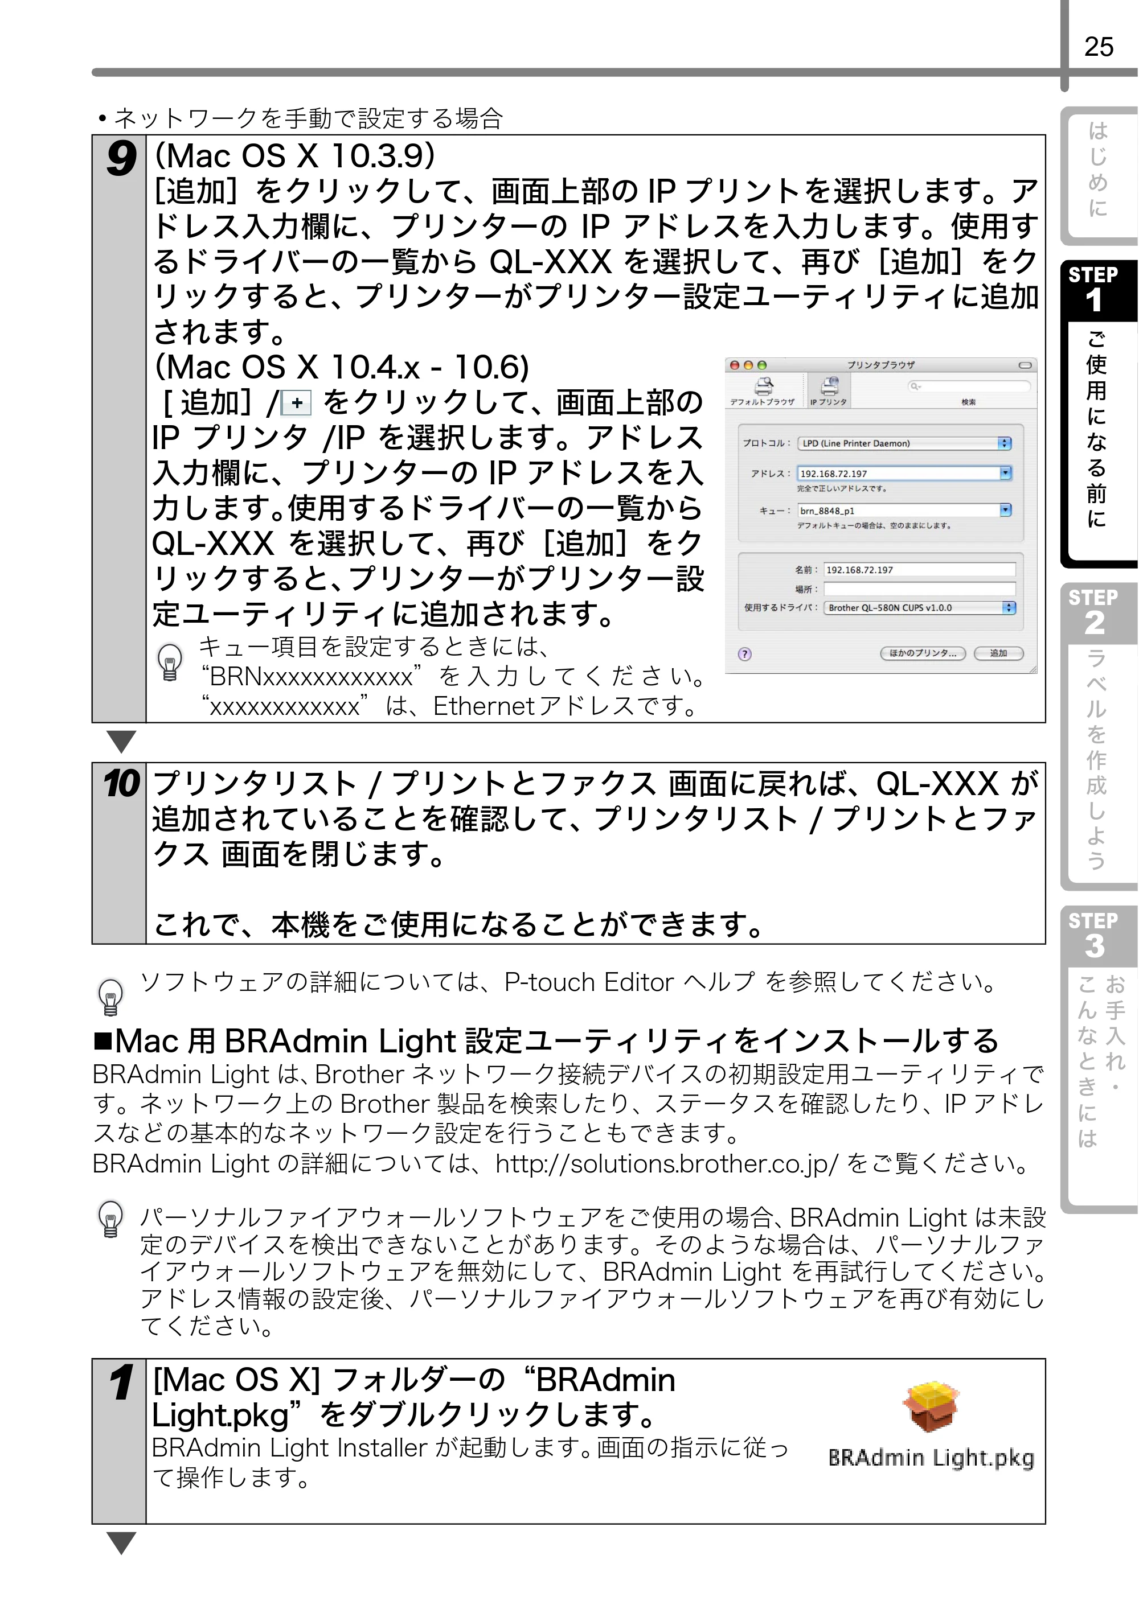This screenshot has width=1139, height=1613.
Task: Click the アドレス input field
Action: tap(899, 474)
